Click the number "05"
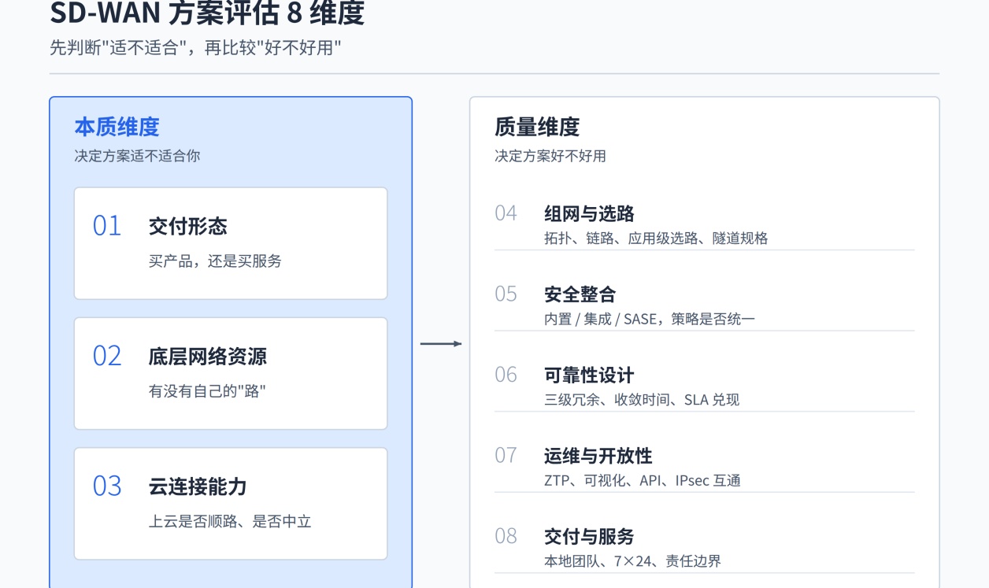Viewport: 989px width, 588px height. pos(506,294)
